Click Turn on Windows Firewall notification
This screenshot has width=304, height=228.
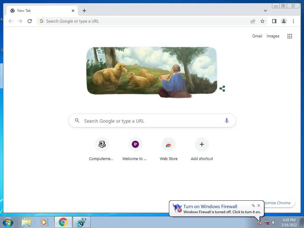click(x=210, y=207)
